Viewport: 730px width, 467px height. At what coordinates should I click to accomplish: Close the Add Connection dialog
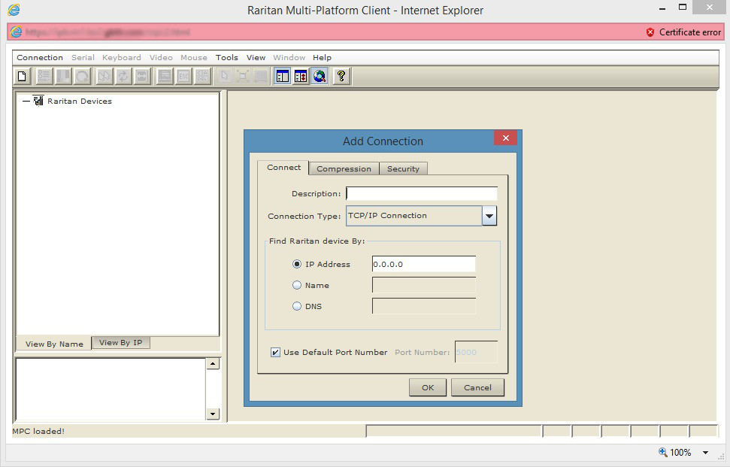(506, 138)
